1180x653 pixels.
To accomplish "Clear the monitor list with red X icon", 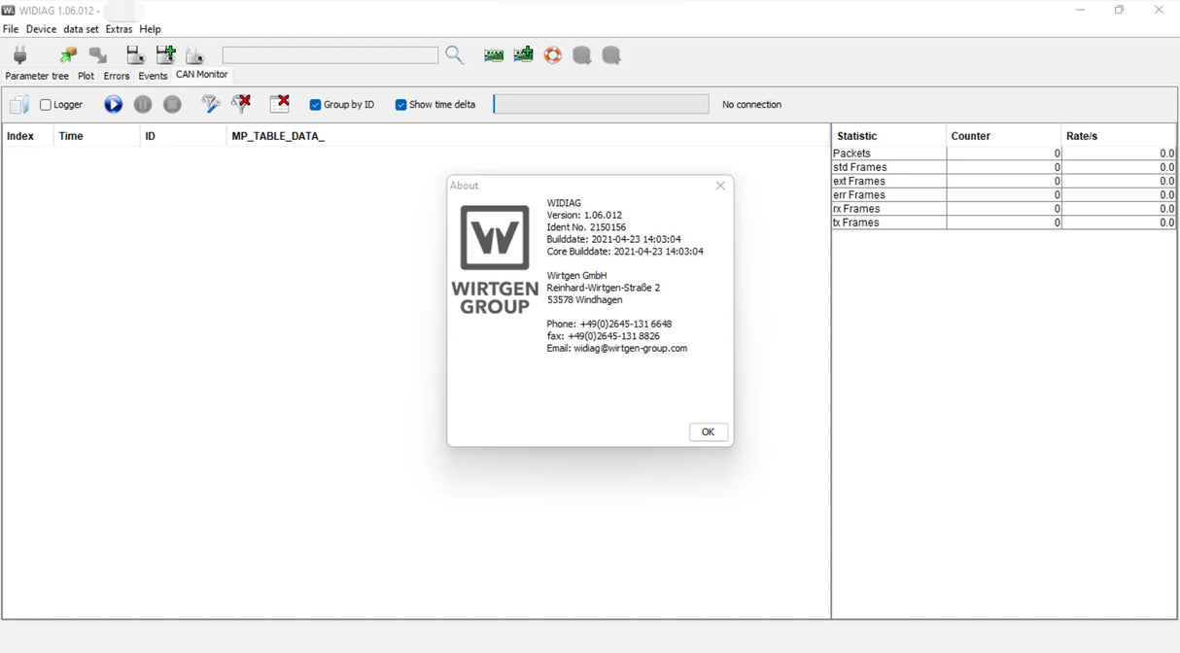I will (x=279, y=104).
